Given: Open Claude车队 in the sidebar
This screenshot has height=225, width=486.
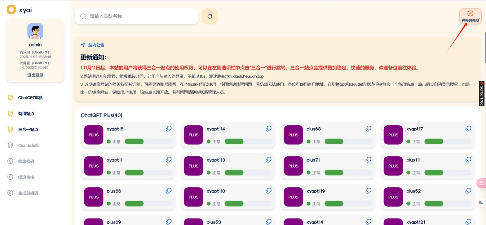Looking at the screenshot, I should pyautogui.click(x=29, y=145).
